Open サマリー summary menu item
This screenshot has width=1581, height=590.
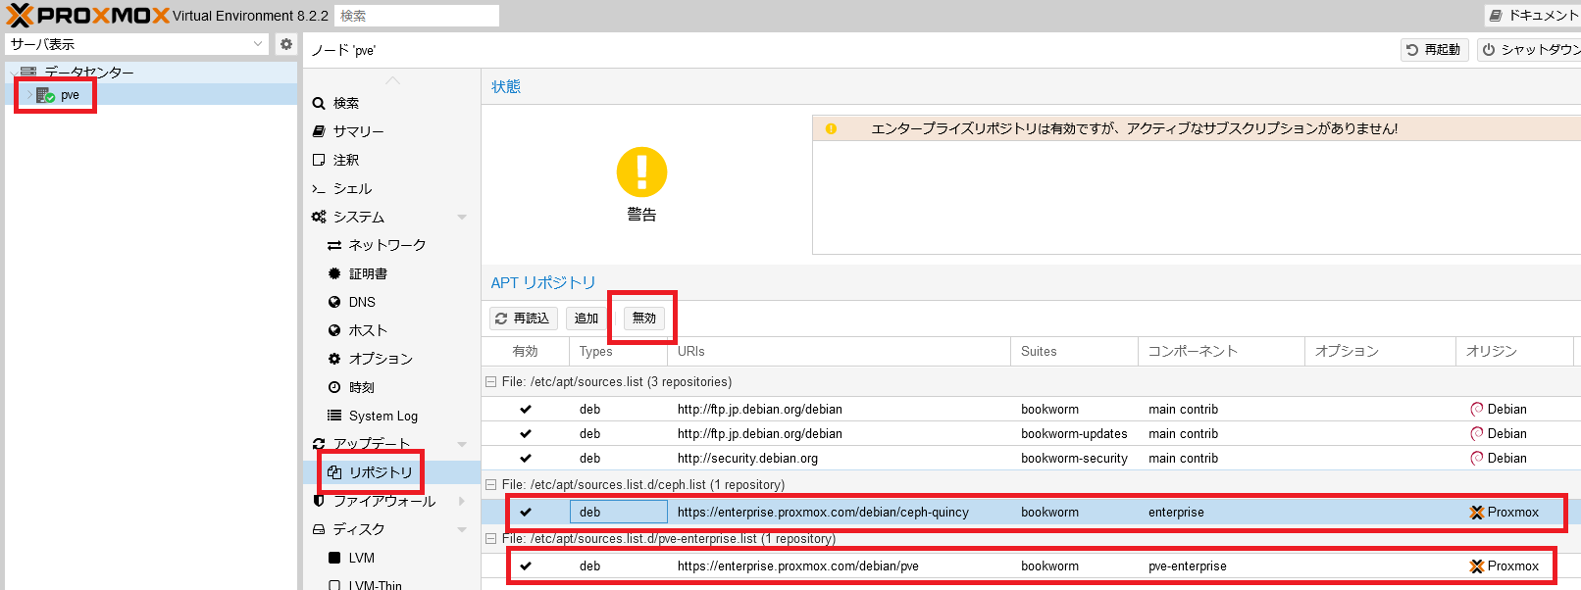(x=348, y=131)
